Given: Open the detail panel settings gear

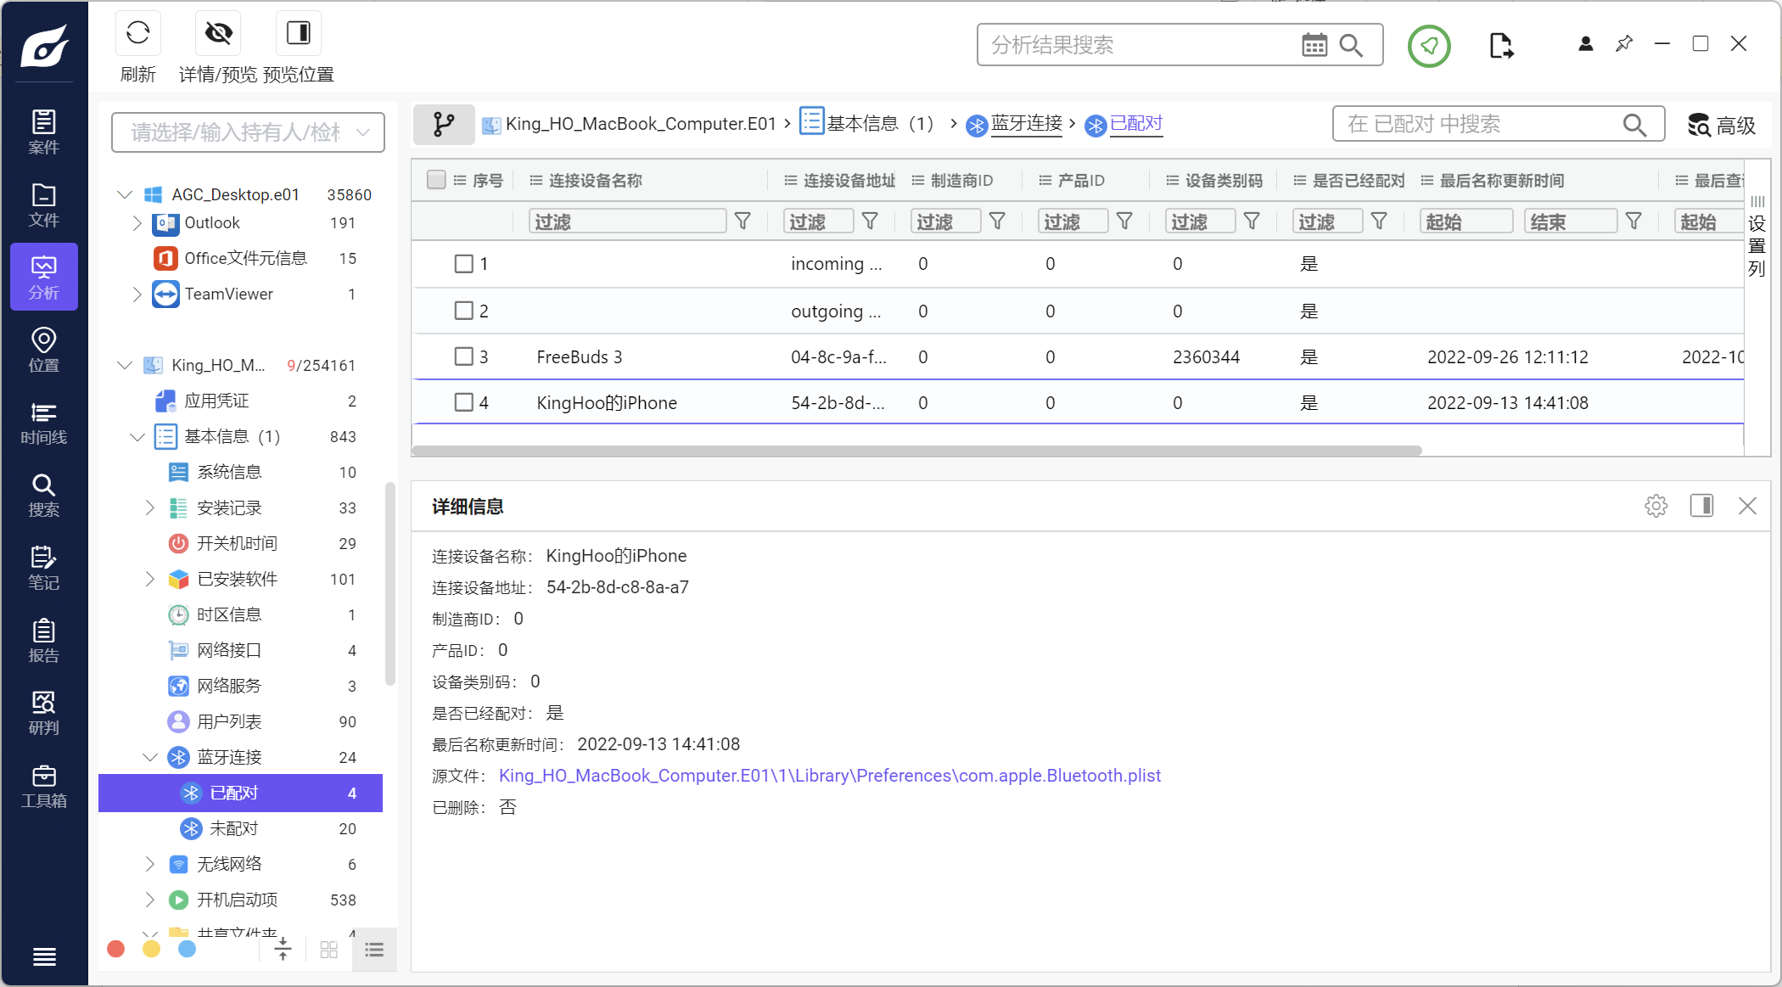Looking at the screenshot, I should click(x=1656, y=507).
